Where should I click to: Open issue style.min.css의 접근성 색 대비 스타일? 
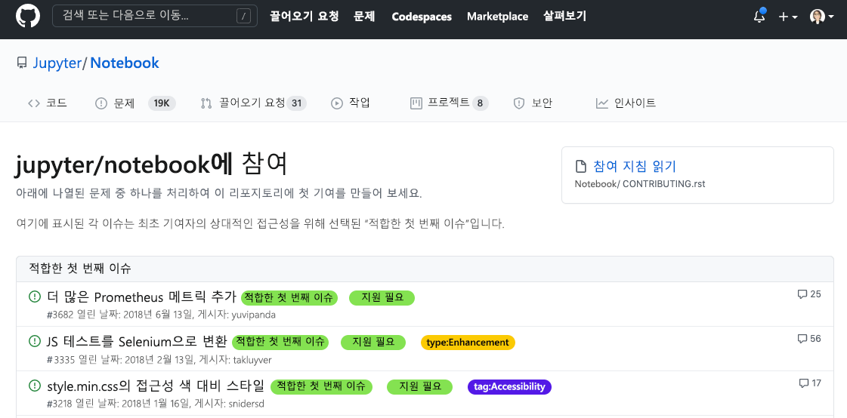click(x=156, y=386)
